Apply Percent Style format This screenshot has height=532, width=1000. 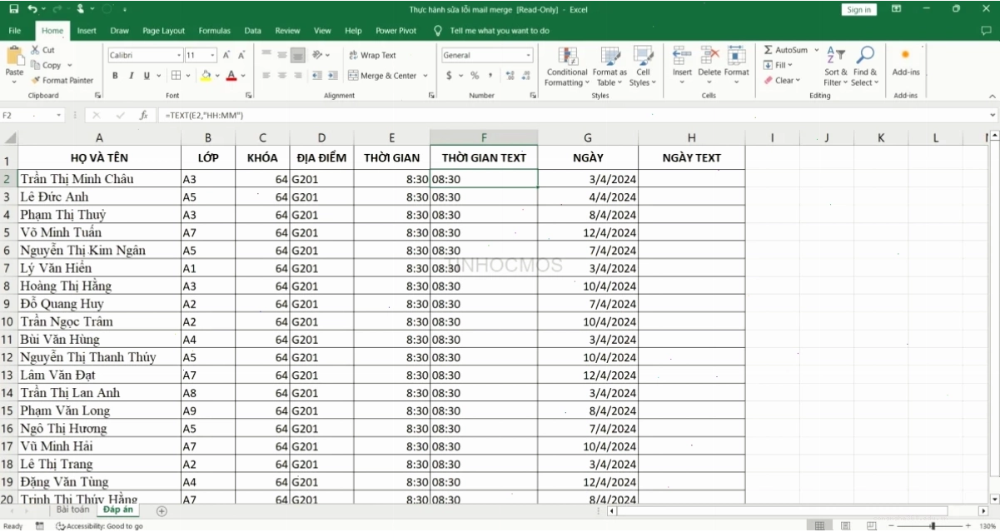pyautogui.click(x=475, y=75)
